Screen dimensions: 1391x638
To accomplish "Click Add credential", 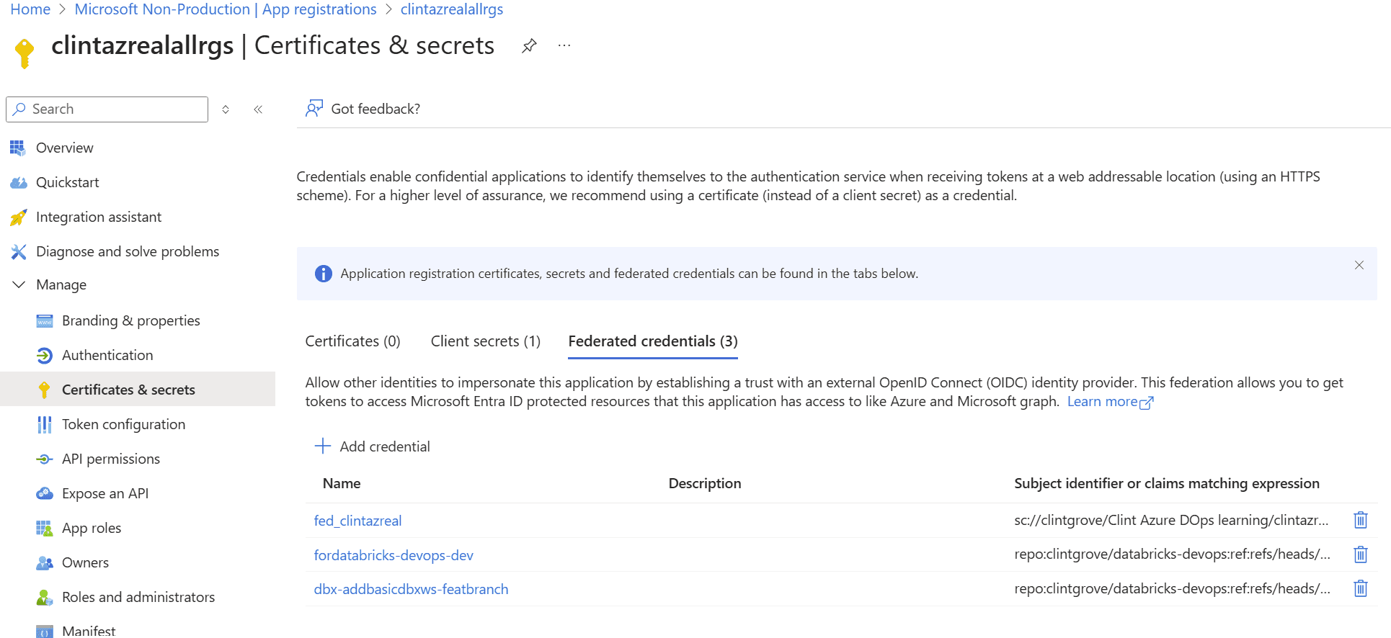I will pos(373,446).
